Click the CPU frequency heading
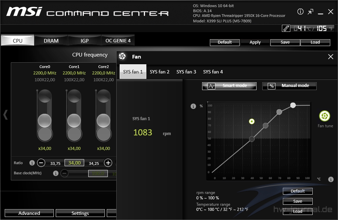The image size is (338, 220). pyautogui.click(x=90, y=55)
